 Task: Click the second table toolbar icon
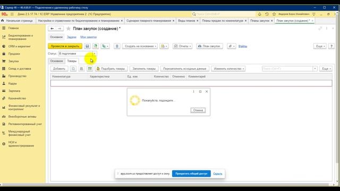(81, 68)
